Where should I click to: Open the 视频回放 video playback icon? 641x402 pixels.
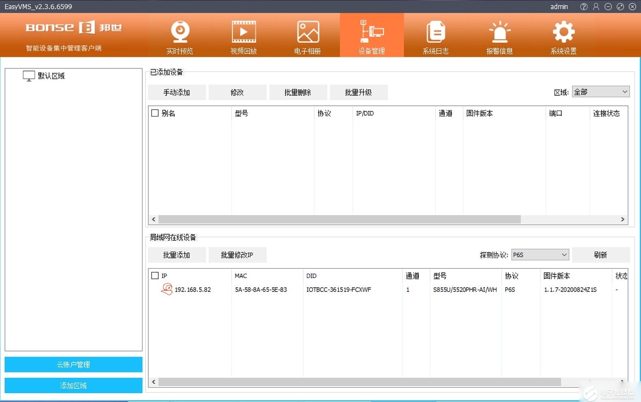coord(244,32)
